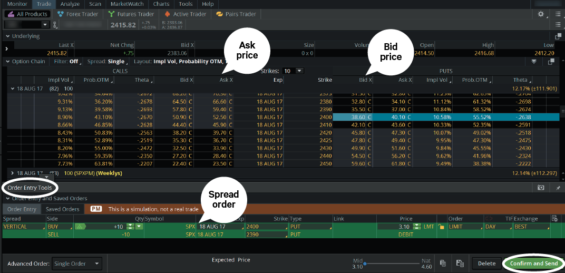Expand the 18 AUG 17 Weeklys expiration row
The height and width of the screenshot is (273, 565).
[x=13, y=173]
